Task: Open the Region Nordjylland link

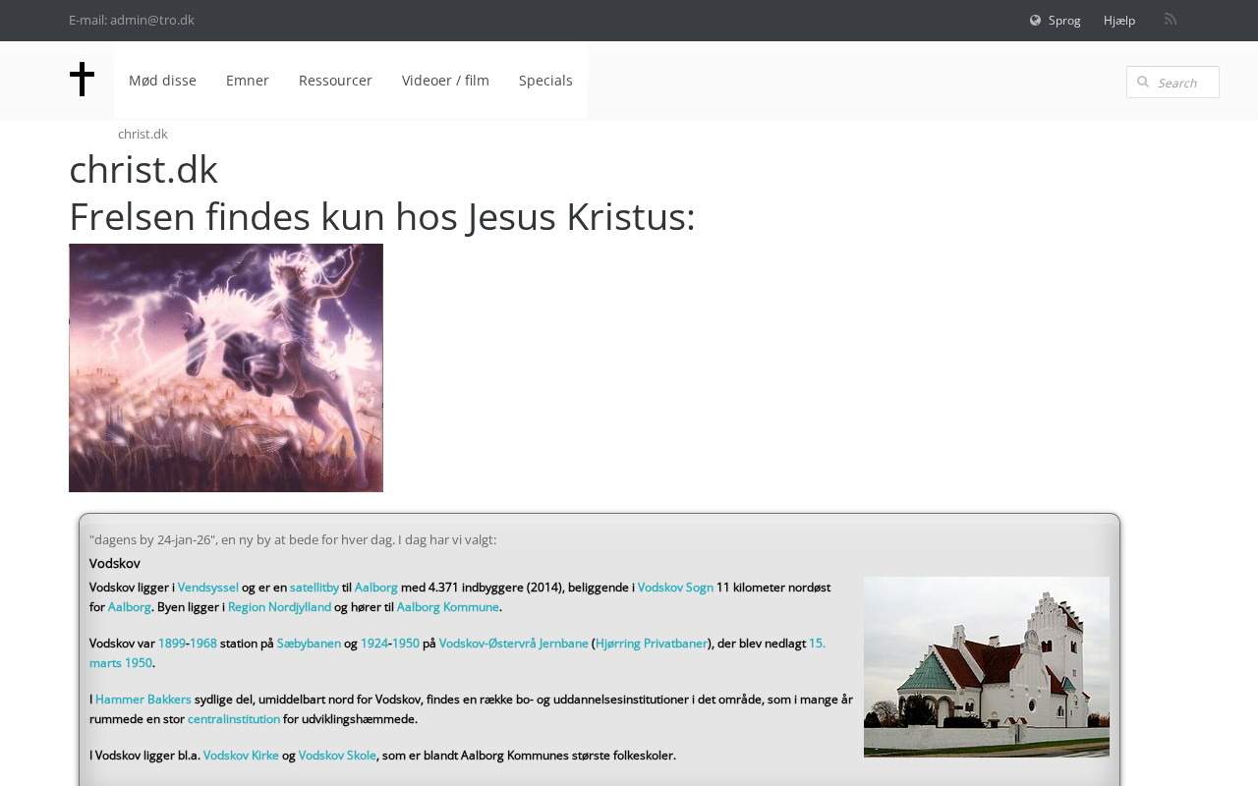Action: click(x=279, y=607)
